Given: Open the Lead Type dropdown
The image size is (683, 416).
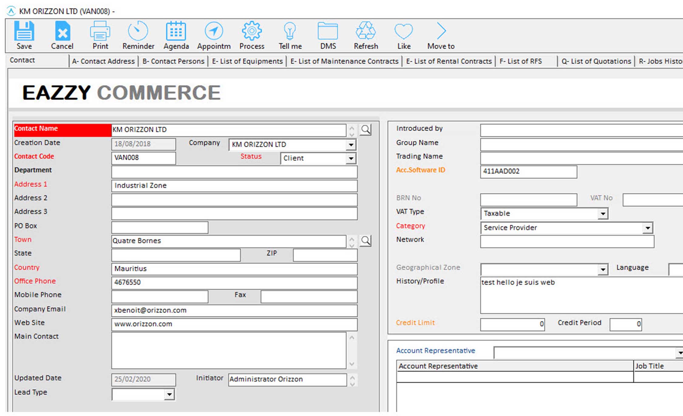Looking at the screenshot, I should [x=169, y=394].
